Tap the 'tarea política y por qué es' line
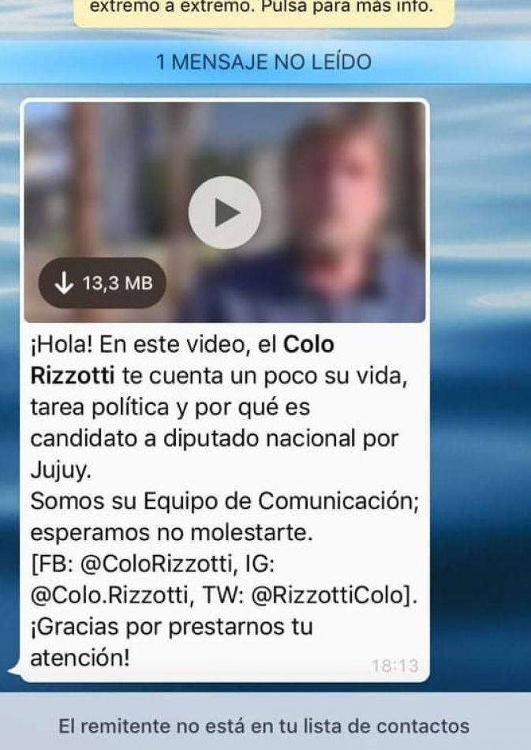The width and height of the screenshot is (531, 750). click(170, 407)
